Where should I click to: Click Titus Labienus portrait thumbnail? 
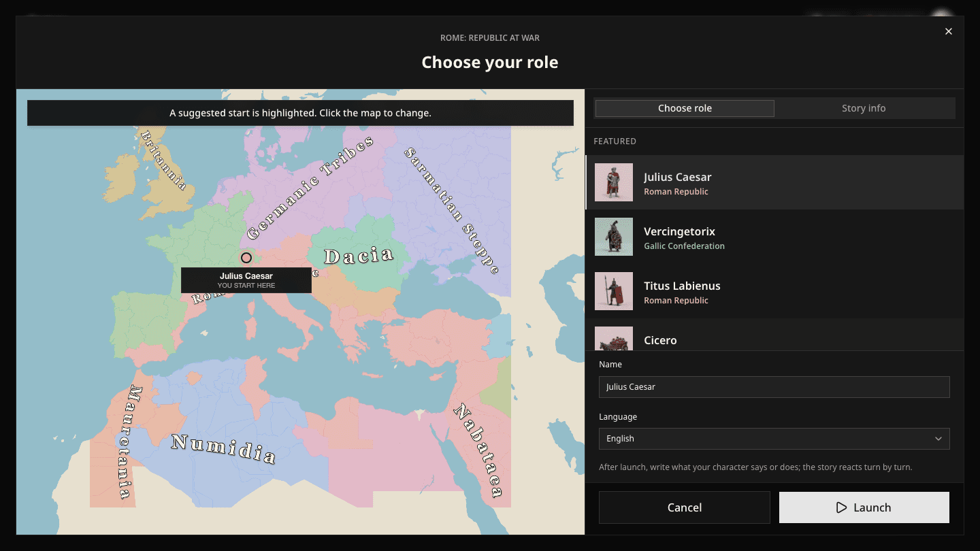point(614,291)
